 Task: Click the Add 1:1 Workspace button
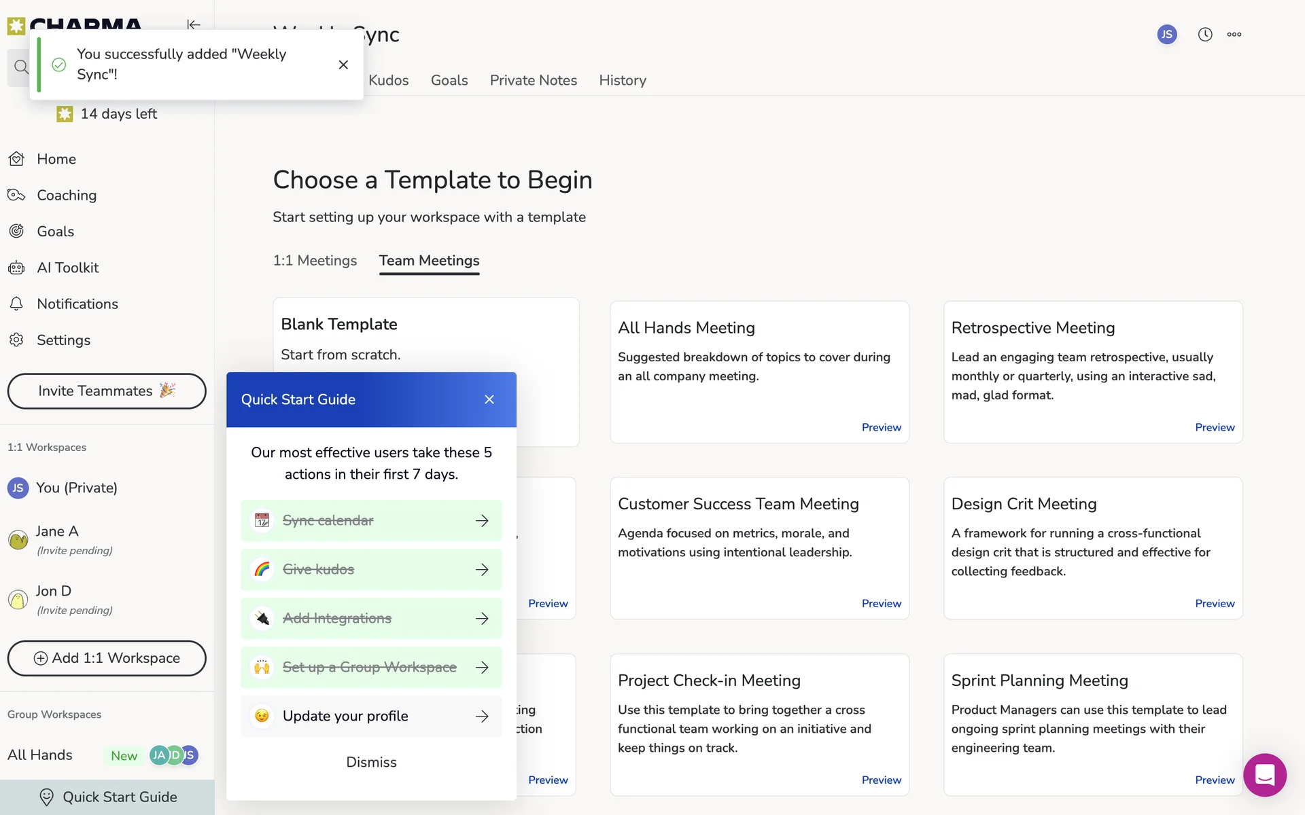point(107,658)
